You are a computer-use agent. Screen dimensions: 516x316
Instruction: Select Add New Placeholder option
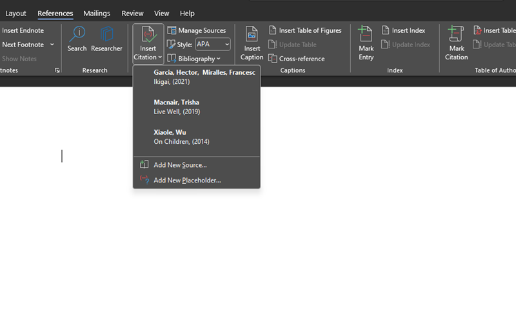click(x=187, y=181)
